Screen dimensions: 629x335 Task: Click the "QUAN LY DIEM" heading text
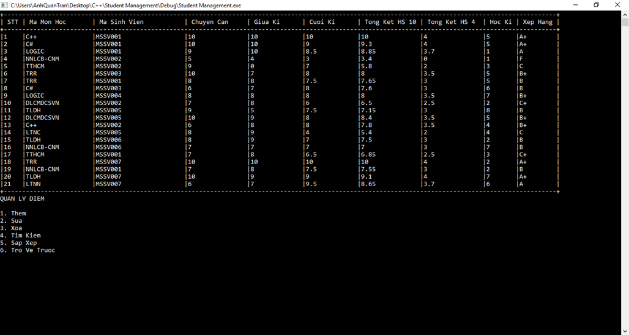(x=22, y=199)
